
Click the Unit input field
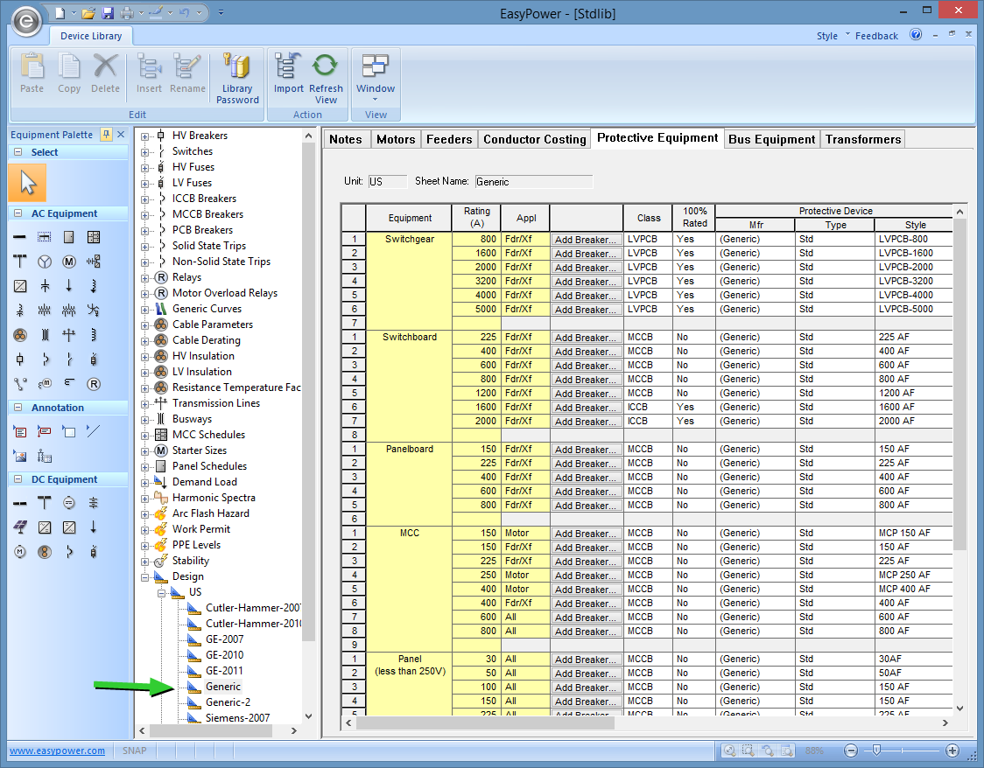(x=387, y=182)
